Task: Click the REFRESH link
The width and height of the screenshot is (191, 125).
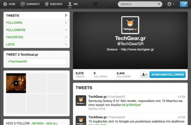Action: tap(38, 123)
